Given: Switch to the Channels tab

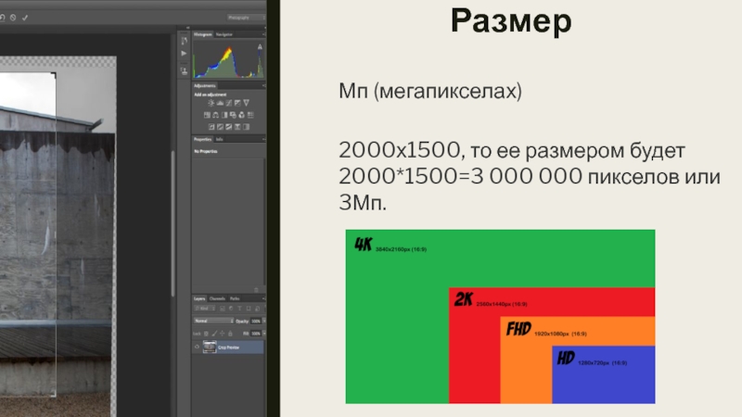Looking at the screenshot, I should (x=216, y=298).
